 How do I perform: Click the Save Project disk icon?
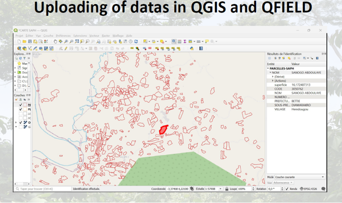pyautogui.click(x=30, y=41)
